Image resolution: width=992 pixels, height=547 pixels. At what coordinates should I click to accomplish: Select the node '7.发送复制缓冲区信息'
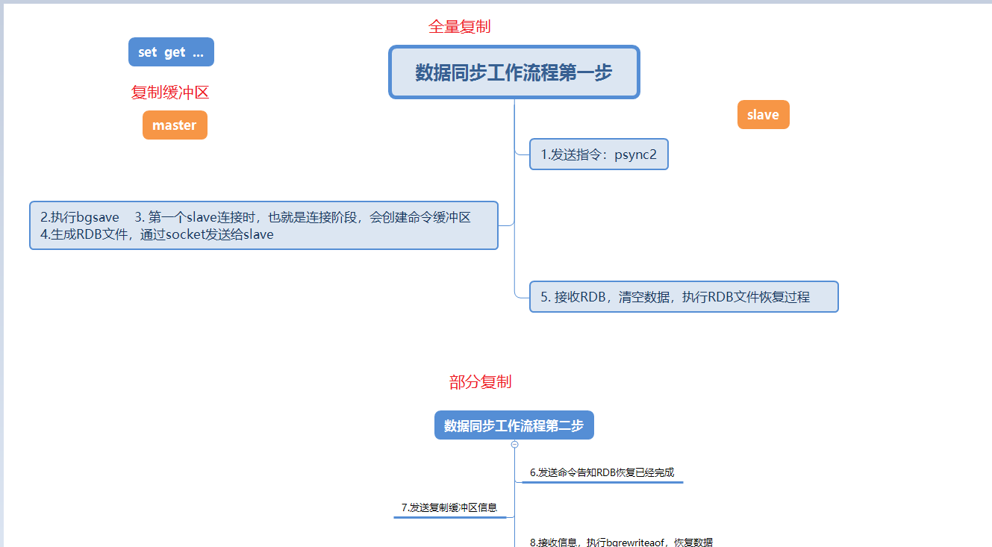coord(449,507)
